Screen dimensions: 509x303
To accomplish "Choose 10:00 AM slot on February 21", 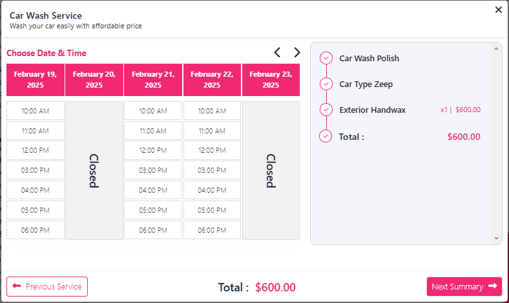I will point(153,111).
